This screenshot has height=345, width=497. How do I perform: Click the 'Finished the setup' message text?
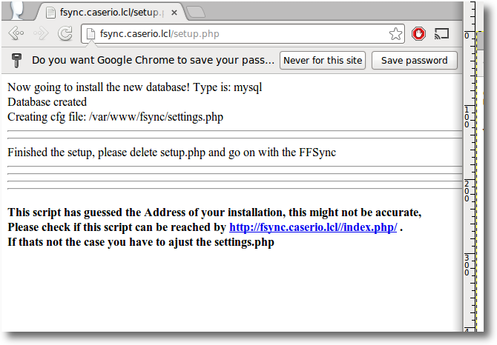(171, 153)
